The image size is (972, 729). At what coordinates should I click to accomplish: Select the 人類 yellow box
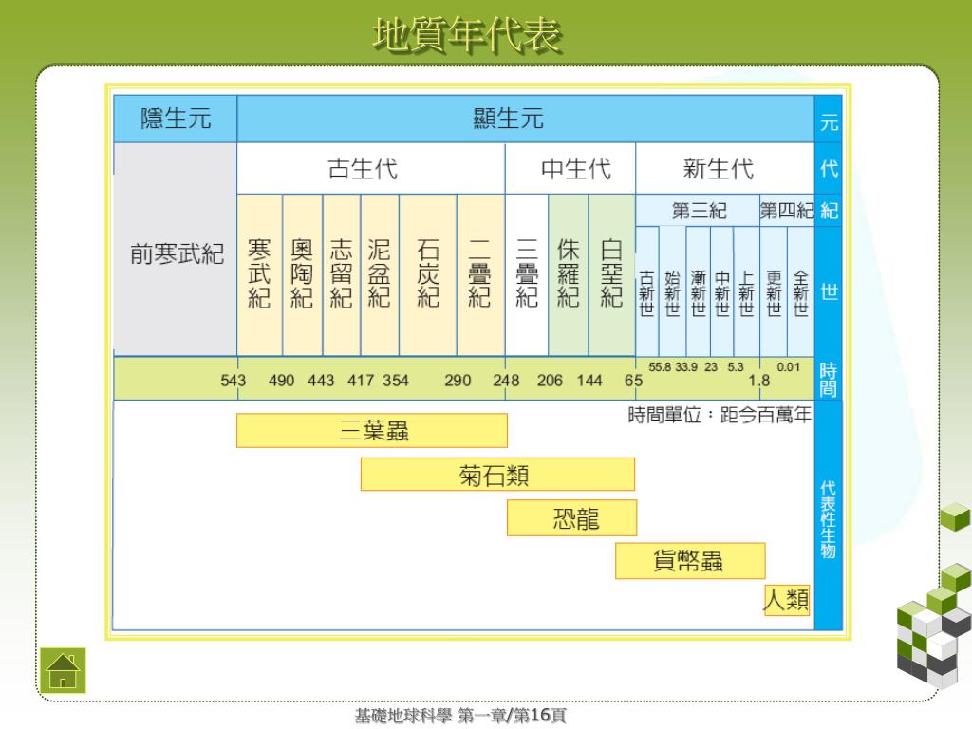(x=787, y=600)
